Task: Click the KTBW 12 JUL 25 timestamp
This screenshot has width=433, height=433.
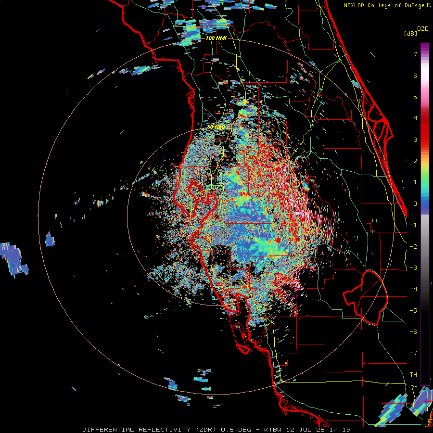Action: (307, 430)
